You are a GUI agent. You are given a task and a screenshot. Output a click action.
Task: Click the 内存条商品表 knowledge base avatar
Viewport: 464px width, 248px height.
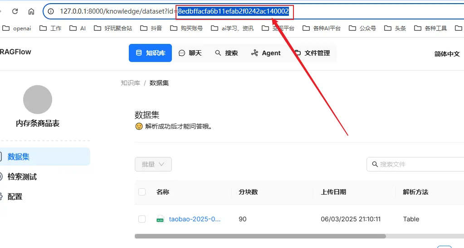(38, 100)
